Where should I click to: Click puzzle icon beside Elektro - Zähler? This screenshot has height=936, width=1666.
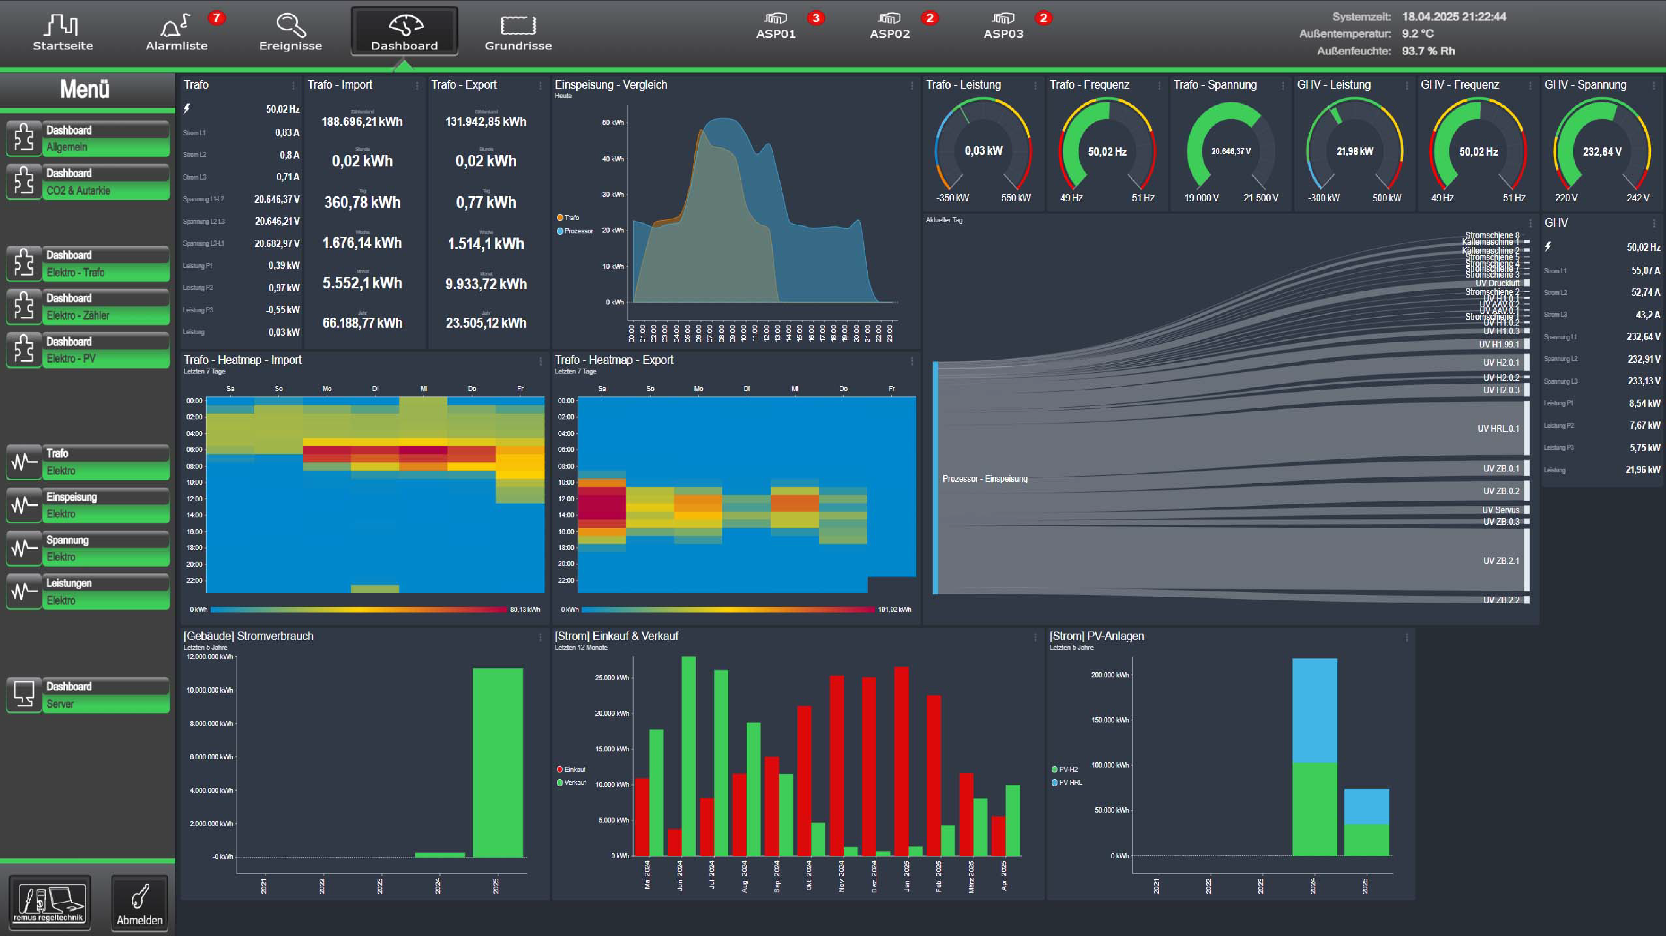tap(24, 307)
